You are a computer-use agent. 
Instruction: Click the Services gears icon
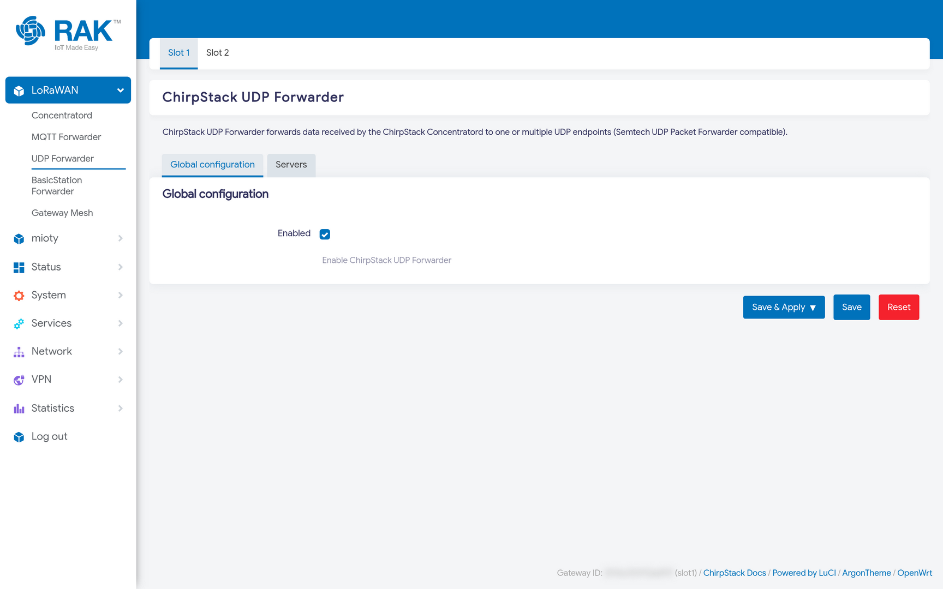(19, 323)
